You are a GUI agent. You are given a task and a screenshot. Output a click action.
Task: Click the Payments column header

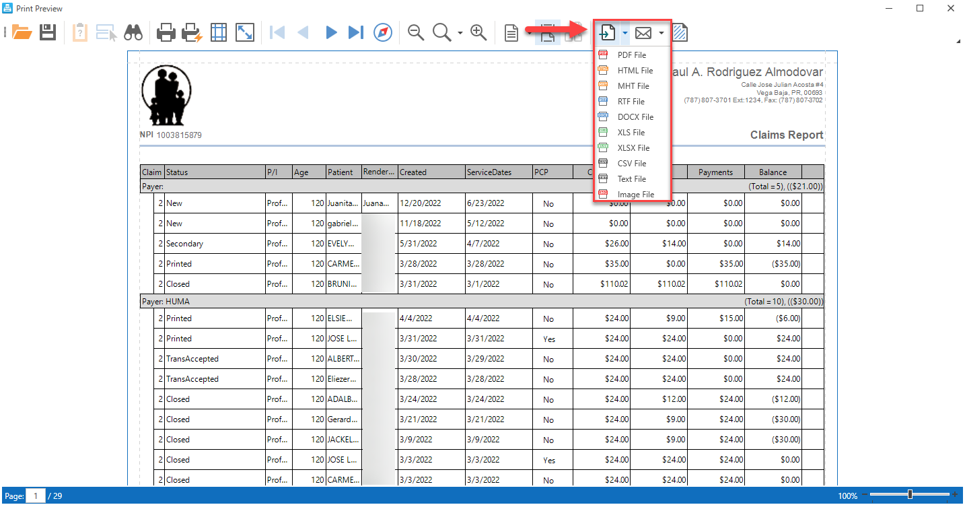tap(715, 172)
